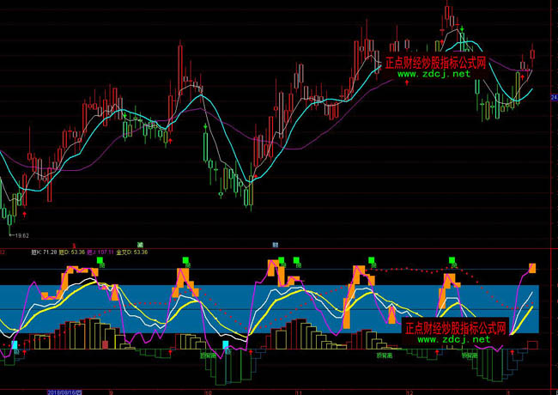This screenshot has width=558, height=395.
Task: Click the orange signal block at far right
Action: [532, 269]
